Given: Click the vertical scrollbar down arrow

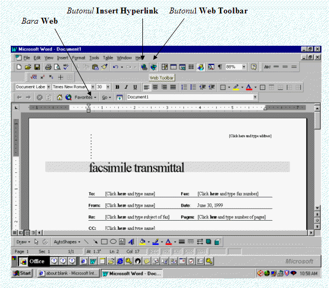Looking at the screenshot, I should point(317,208).
